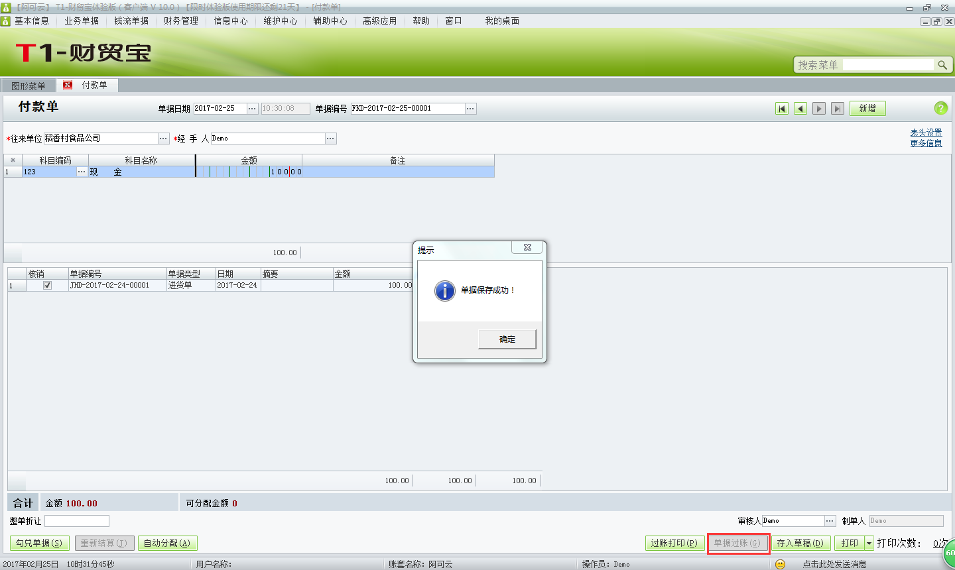Open the 表头设置 link
This screenshot has width=955, height=570.
[x=927, y=132]
